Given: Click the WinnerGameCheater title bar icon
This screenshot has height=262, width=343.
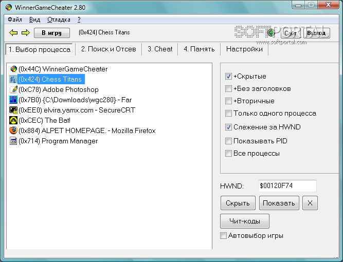Looking at the screenshot, I should pos(9,7).
